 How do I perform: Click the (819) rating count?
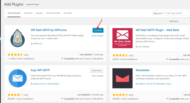point(131,95)
